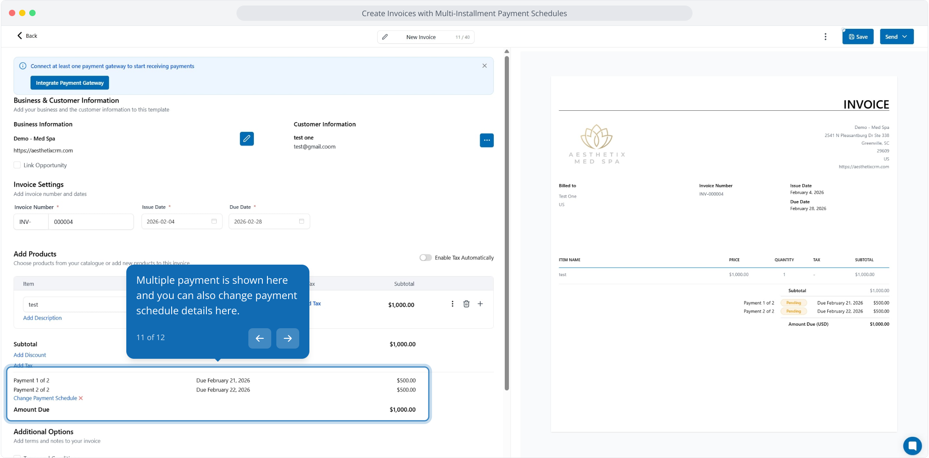
Task: Add new product row with plus icon
Action: (480, 304)
